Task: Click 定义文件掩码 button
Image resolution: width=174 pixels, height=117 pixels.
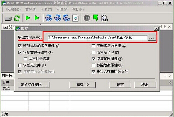Action: pos(34,85)
